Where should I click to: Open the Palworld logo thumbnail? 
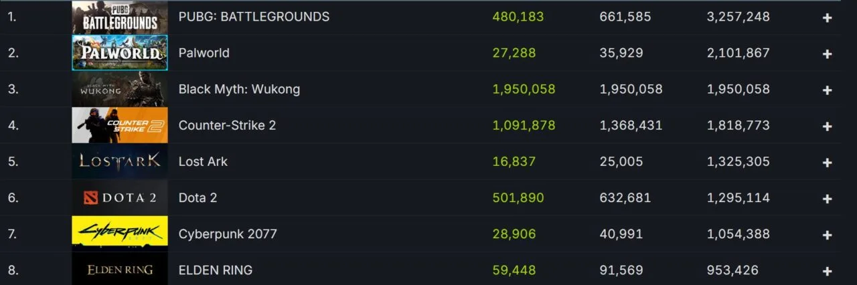click(x=119, y=53)
